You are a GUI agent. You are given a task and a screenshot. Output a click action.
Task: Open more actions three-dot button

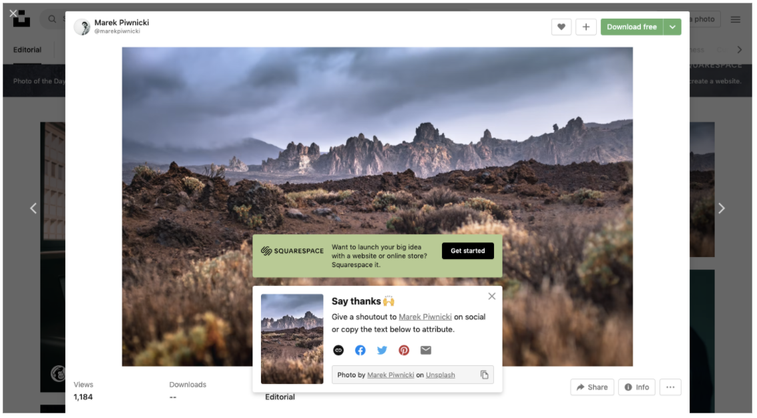tap(670, 387)
